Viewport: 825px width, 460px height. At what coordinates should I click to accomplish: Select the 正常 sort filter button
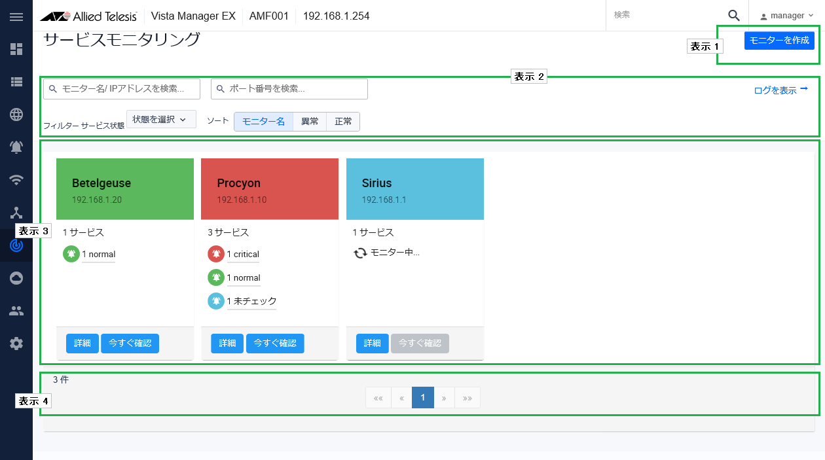342,121
